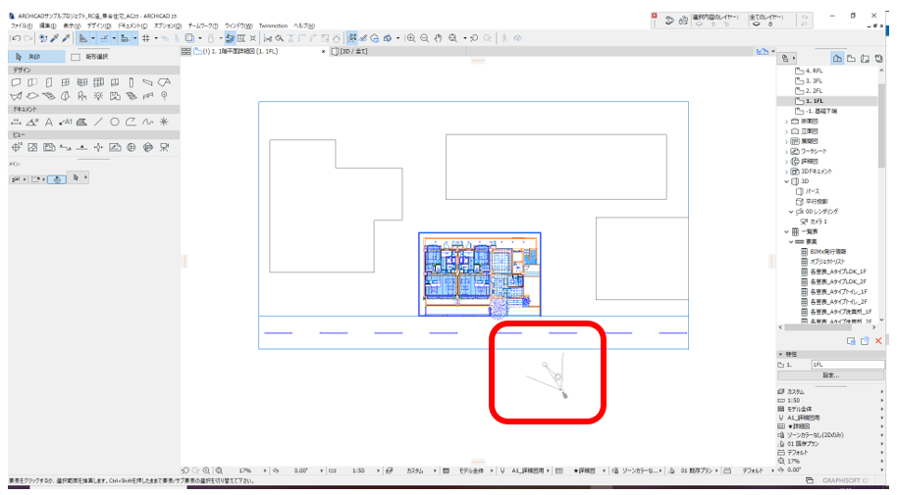Image resolution: width=897 pixels, height=495 pixels.
Task: Click the Zoom Out magnifier icon
Action: coord(425,38)
